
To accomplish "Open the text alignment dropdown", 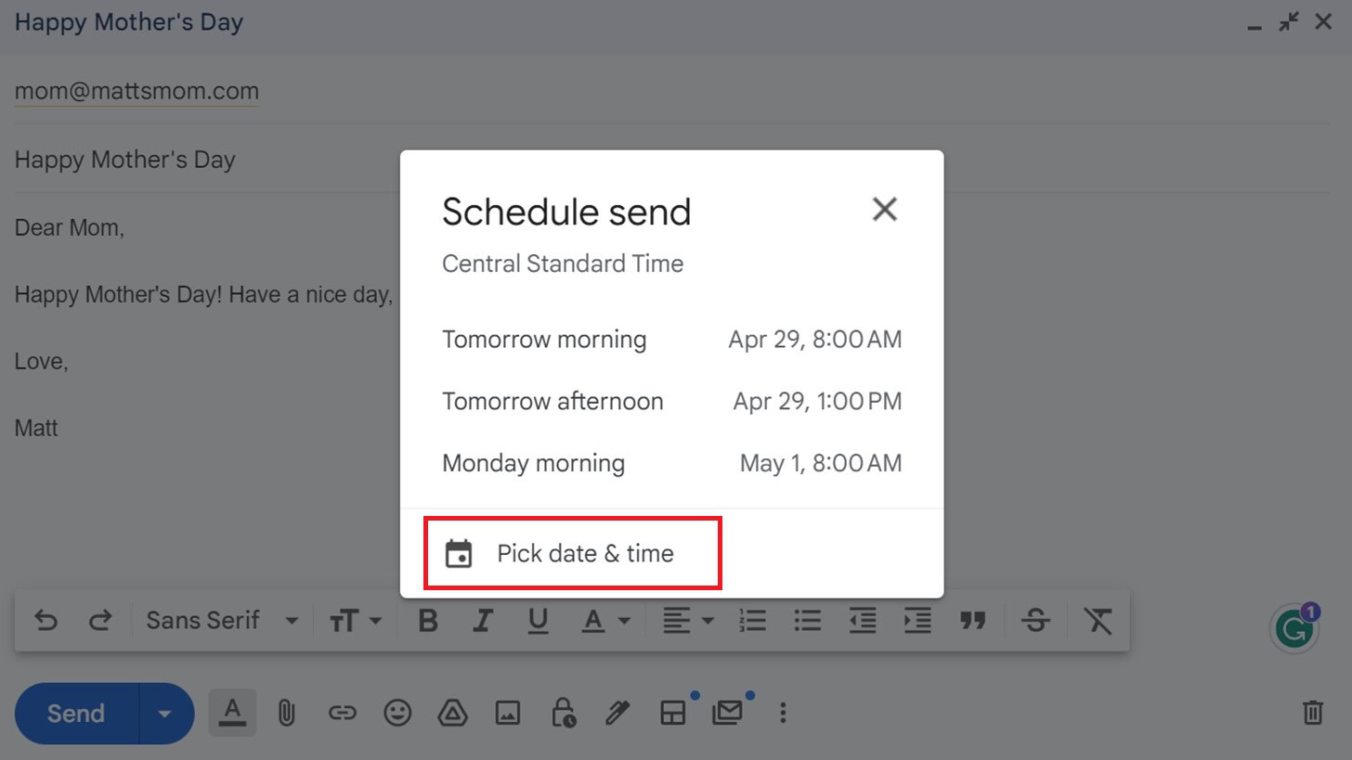I will [x=688, y=621].
